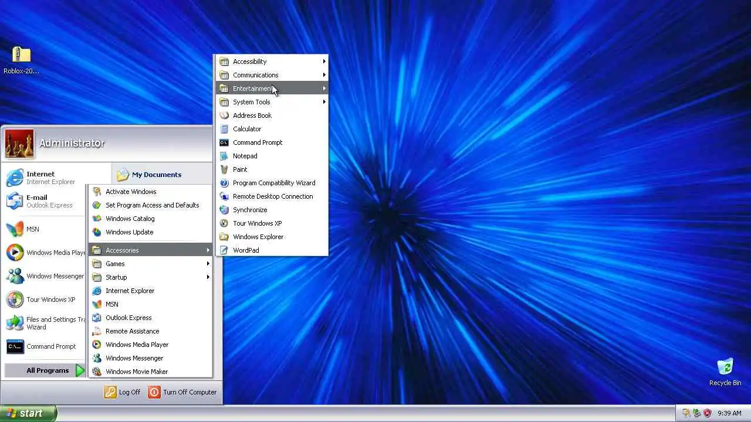Expand the Communications submenu arrow

point(324,75)
